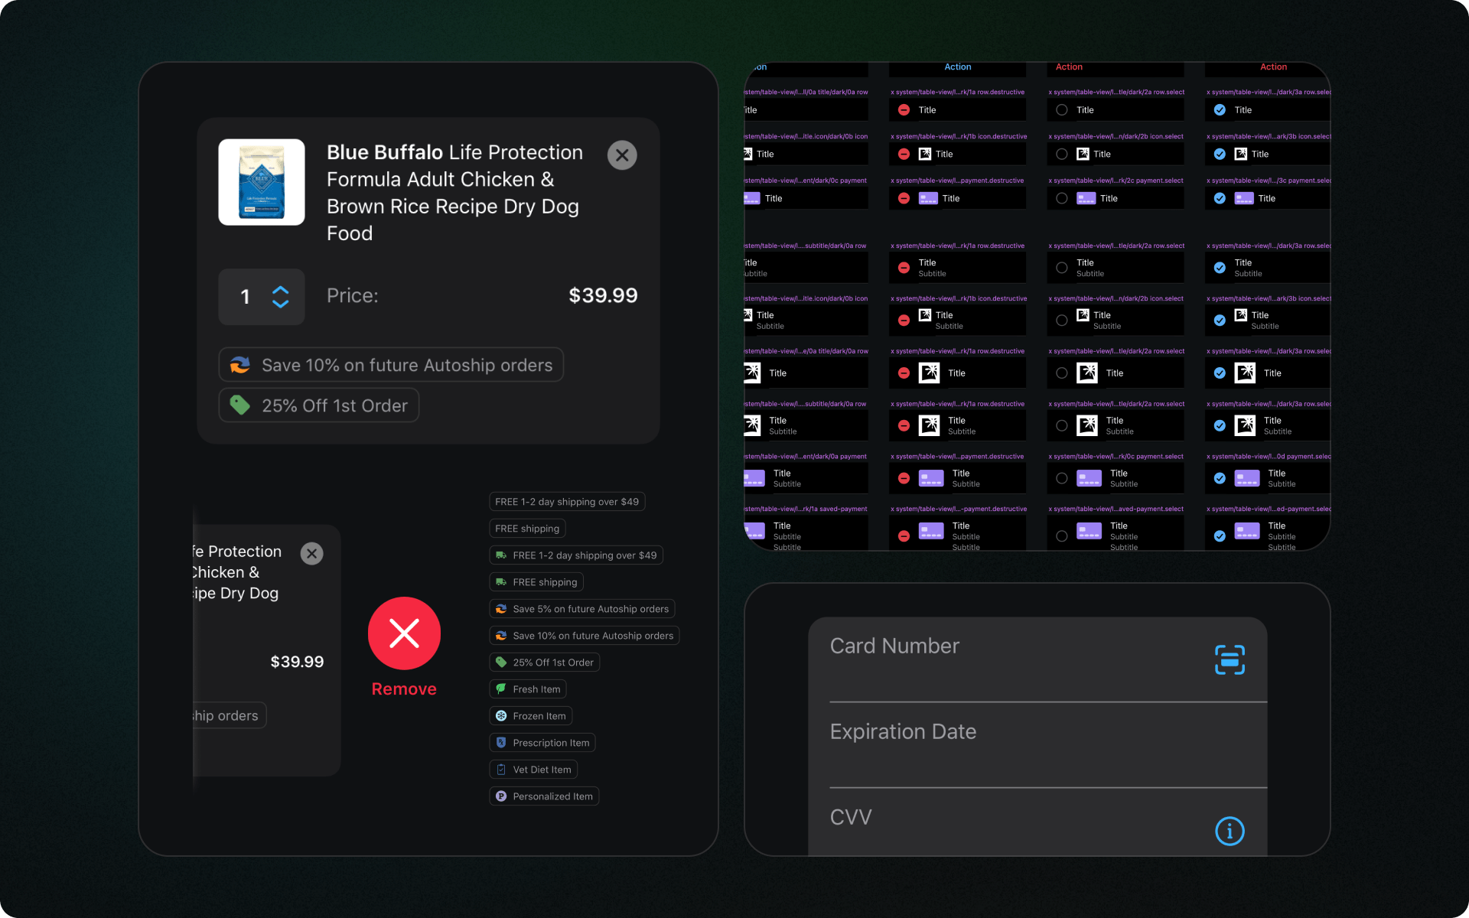Click the large image icon in the destructive title-only row
This screenshot has width=1469, height=918.
pyautogui.click(x=930, y=373)
